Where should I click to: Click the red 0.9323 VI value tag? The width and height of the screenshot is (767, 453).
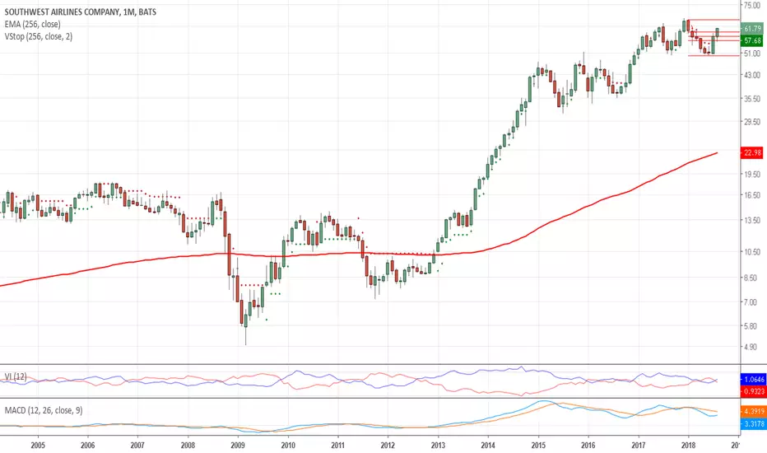coord(753,391)
